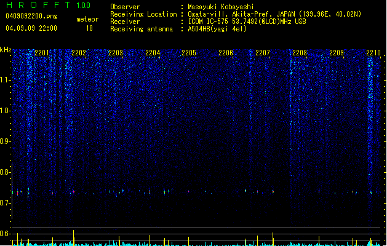
Task: Click the 0.7 kHz axis label
Action: [x=5, y=203]
